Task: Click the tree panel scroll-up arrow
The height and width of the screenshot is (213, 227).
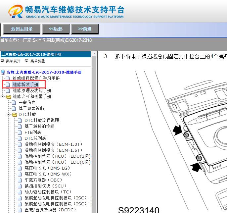Action: point(94,54)
